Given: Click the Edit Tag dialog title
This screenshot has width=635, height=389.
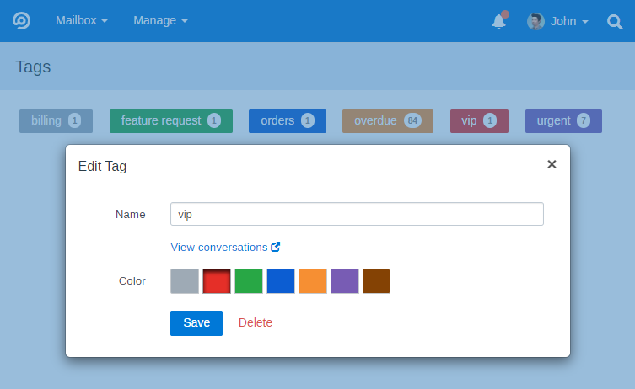Looking at the screenshot, I should point(102,166).
